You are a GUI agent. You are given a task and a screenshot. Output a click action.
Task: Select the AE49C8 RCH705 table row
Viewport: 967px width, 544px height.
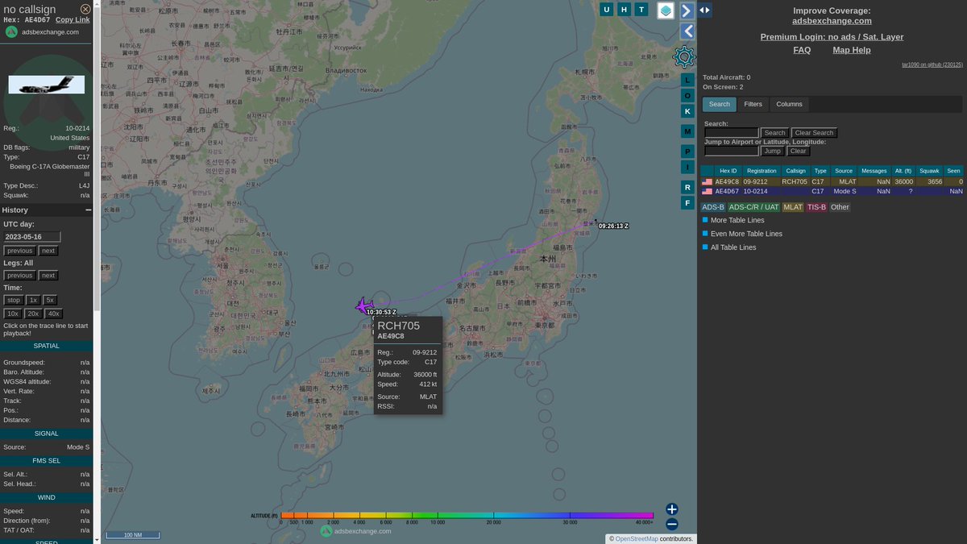[x=832, y=182]
